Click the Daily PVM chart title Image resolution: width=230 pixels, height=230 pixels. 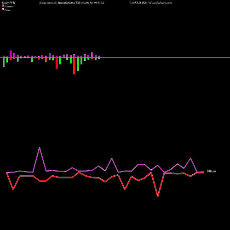(9, 3)
